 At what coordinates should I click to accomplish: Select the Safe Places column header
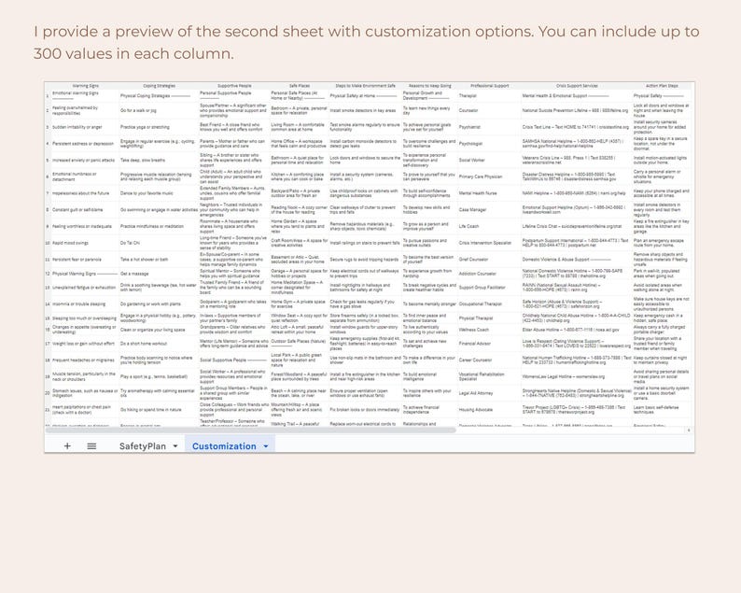(300, 86)
